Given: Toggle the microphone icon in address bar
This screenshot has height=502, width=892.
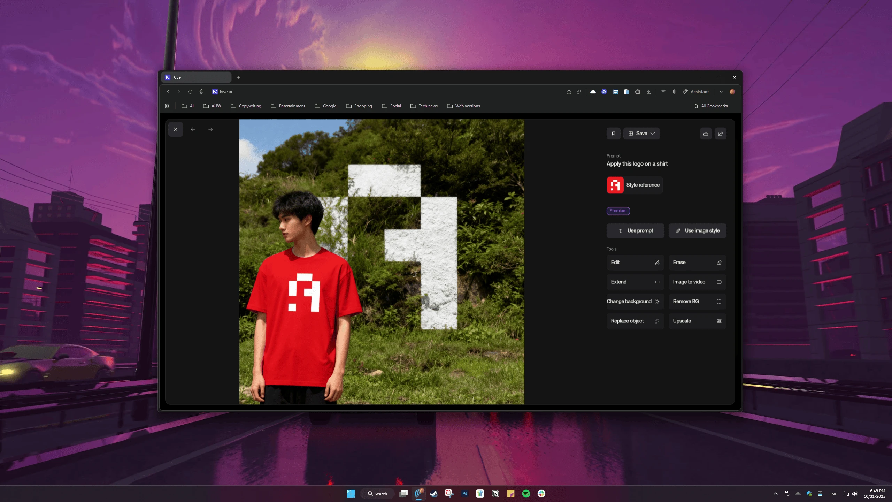Looking at the screenshot, I should 201,92.
